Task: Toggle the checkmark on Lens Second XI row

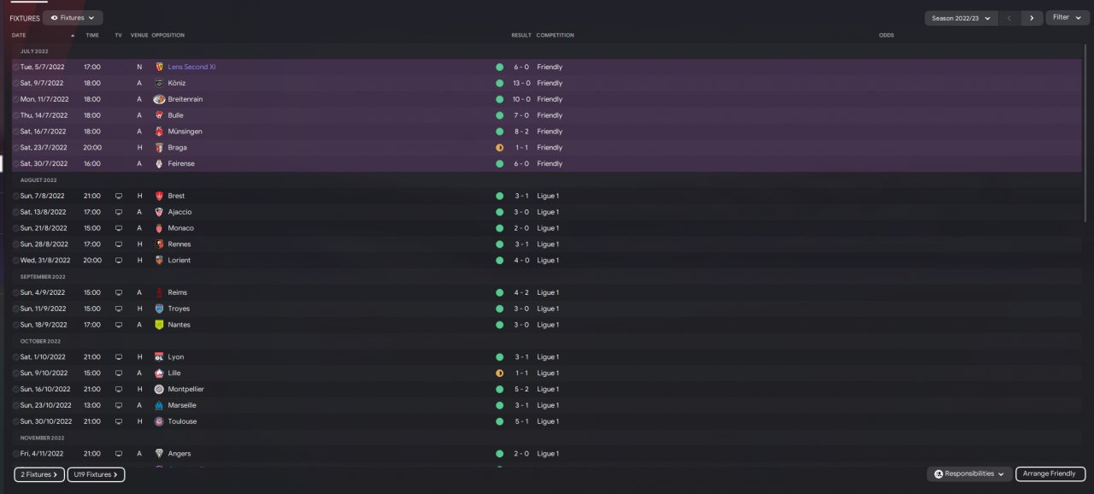Action: (15, 67)
